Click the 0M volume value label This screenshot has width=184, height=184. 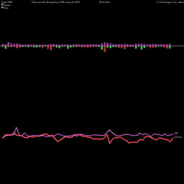pyautogui.click(x=176, y=133)
